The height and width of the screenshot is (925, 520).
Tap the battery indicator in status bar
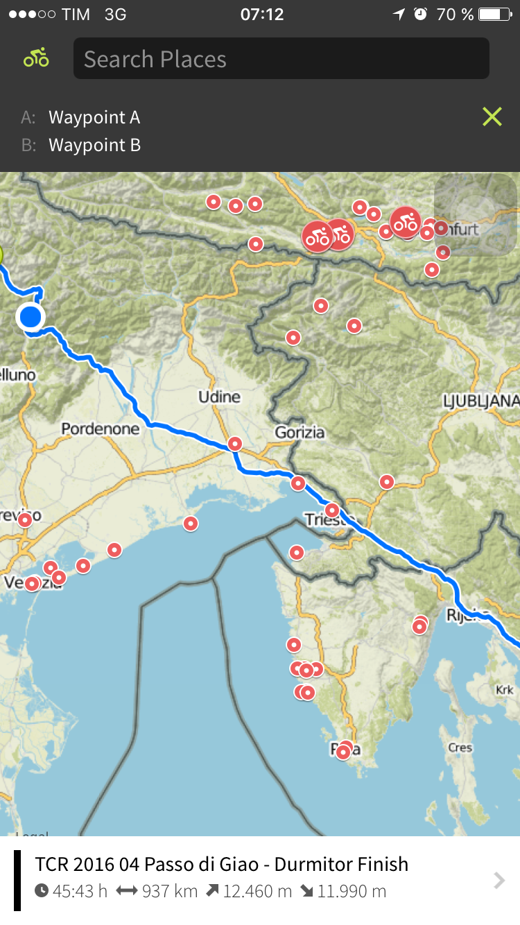pyautogui.click(x=495, y=14)
